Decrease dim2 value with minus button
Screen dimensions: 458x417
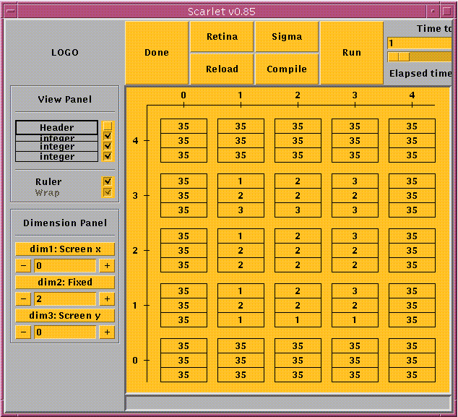23,299
